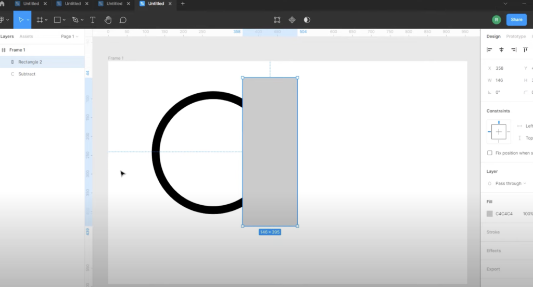Open the Page 1 dropdown
The image size is (533, 287).
click(x=69, y=36)
